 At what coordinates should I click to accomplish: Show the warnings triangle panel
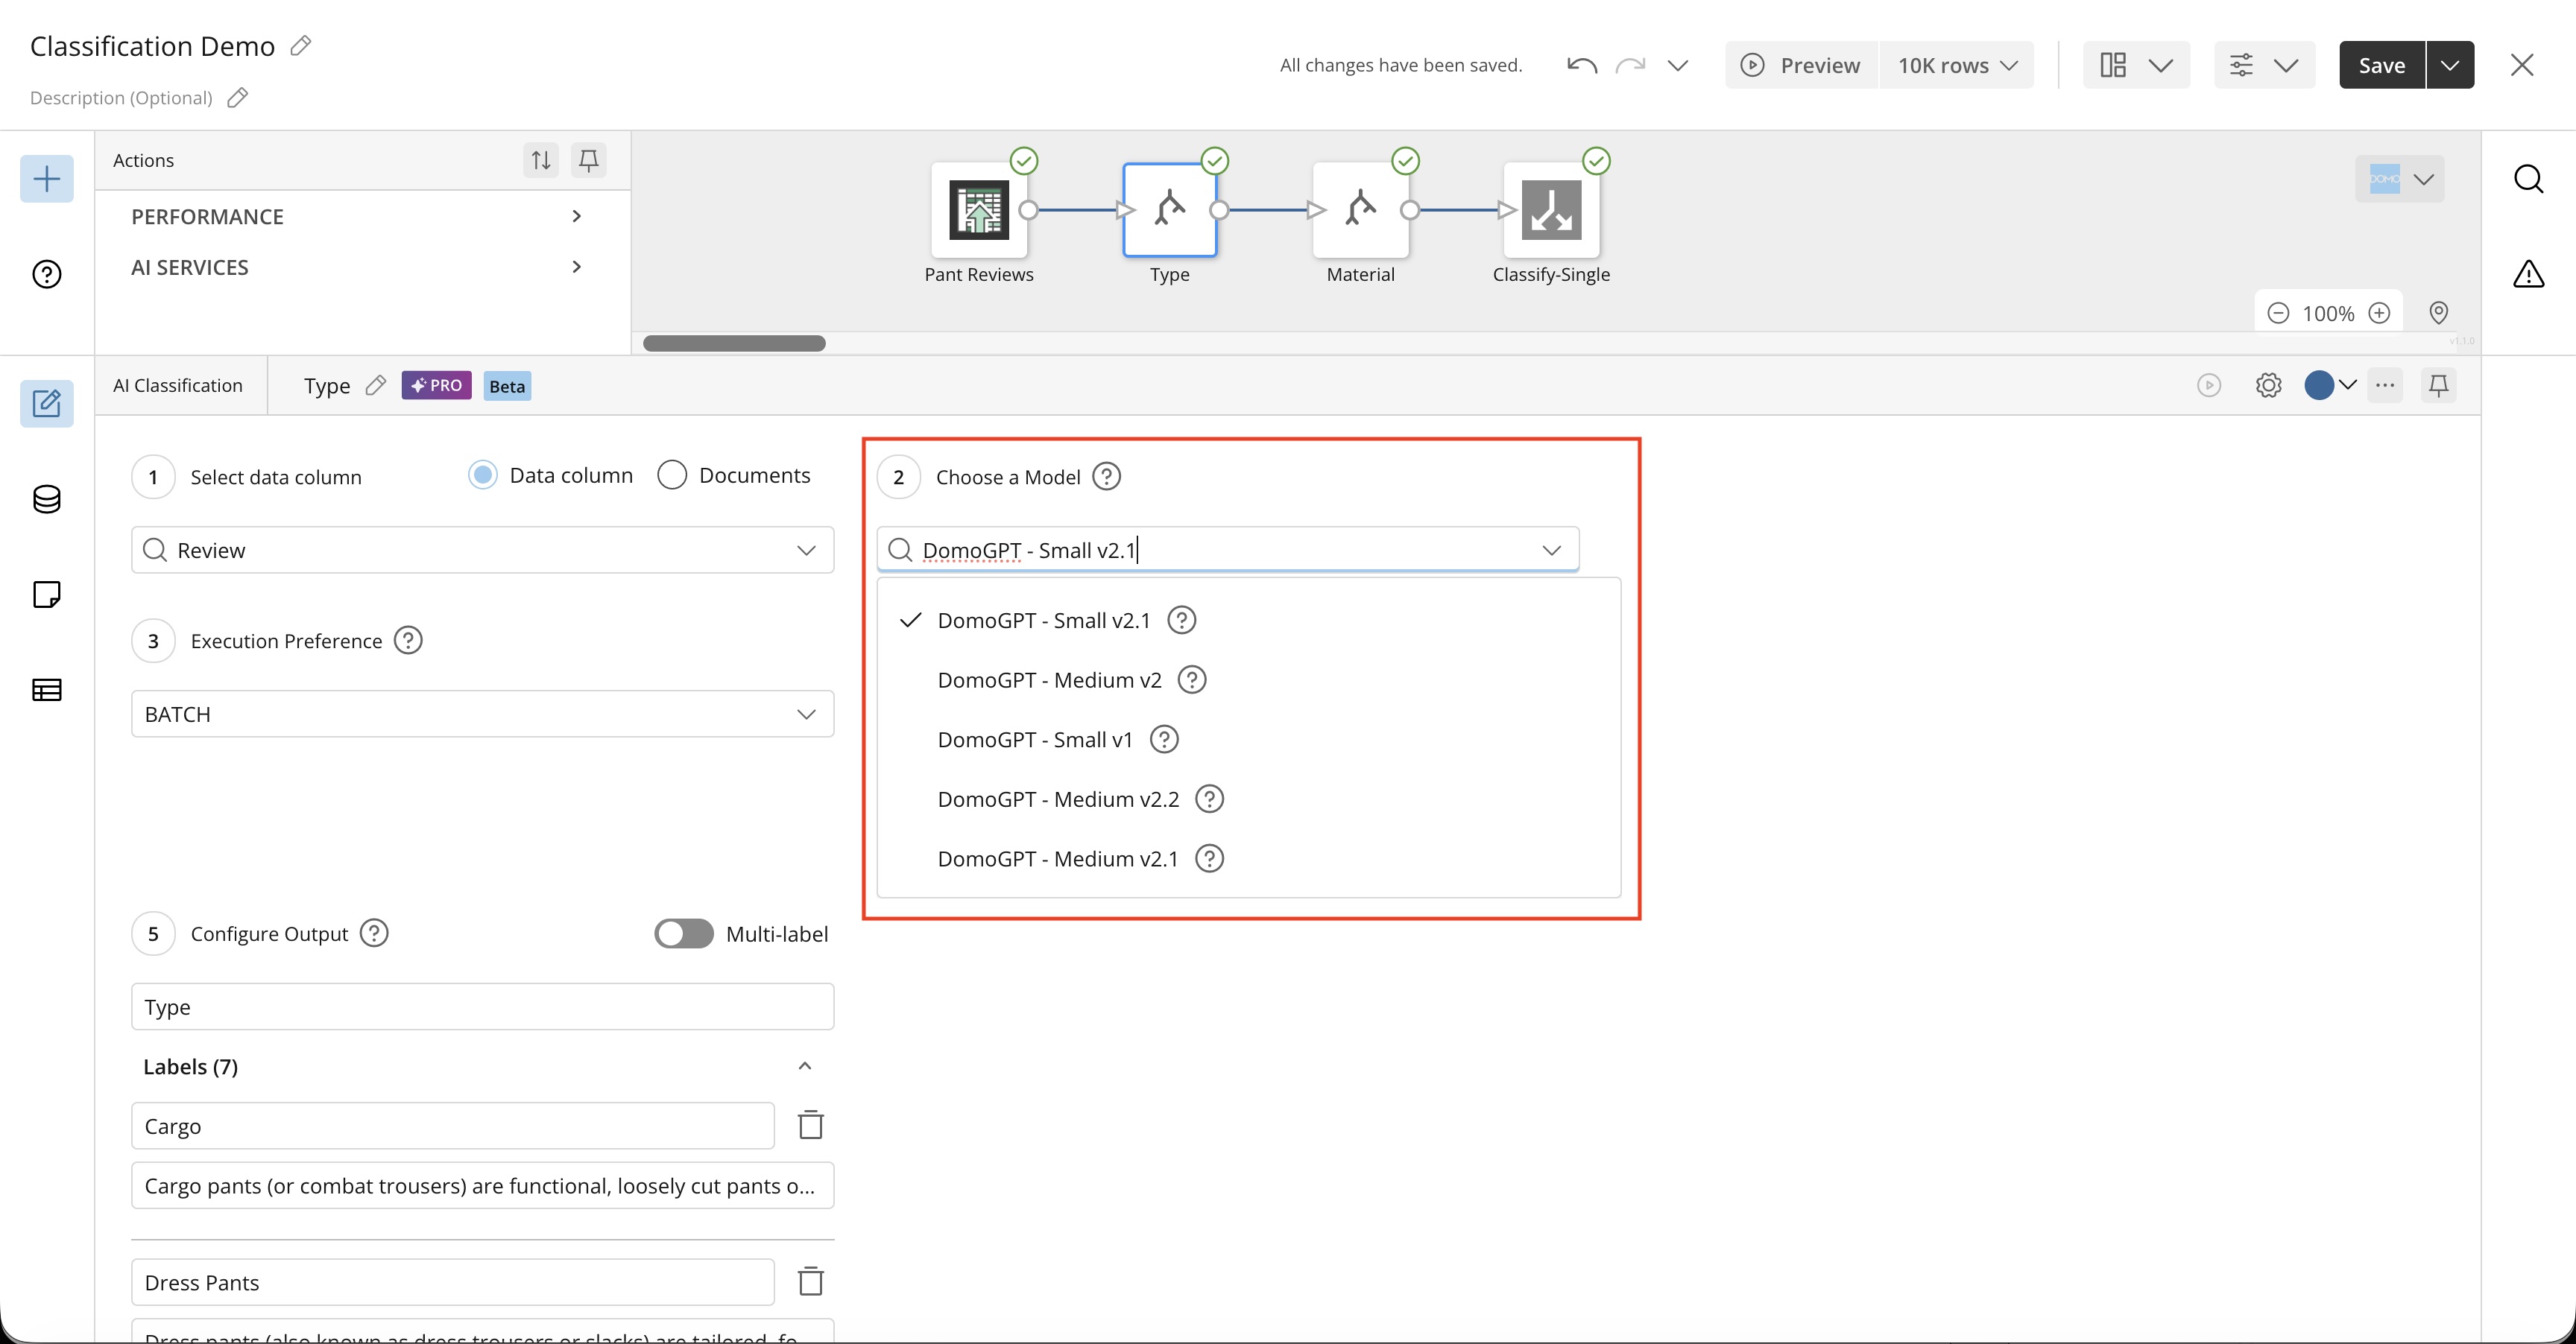(2528, 274)
